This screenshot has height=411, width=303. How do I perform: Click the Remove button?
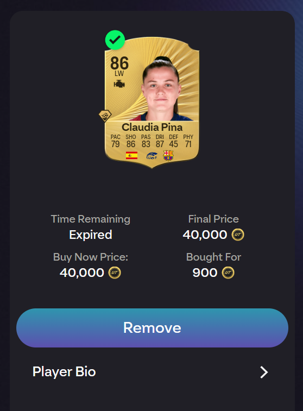click(x=152, y=328)
